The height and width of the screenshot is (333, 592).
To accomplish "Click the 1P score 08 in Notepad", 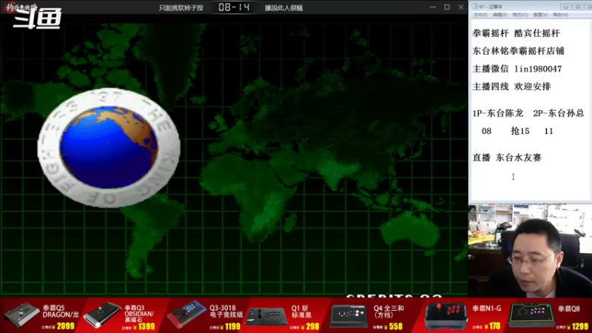I will 487,131.
